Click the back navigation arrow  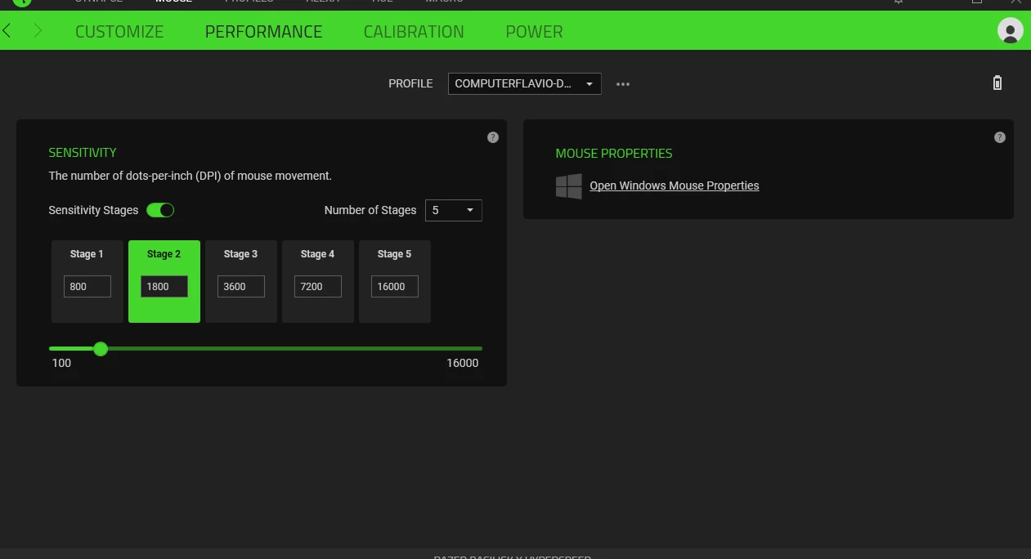click(x=7, y=30)
